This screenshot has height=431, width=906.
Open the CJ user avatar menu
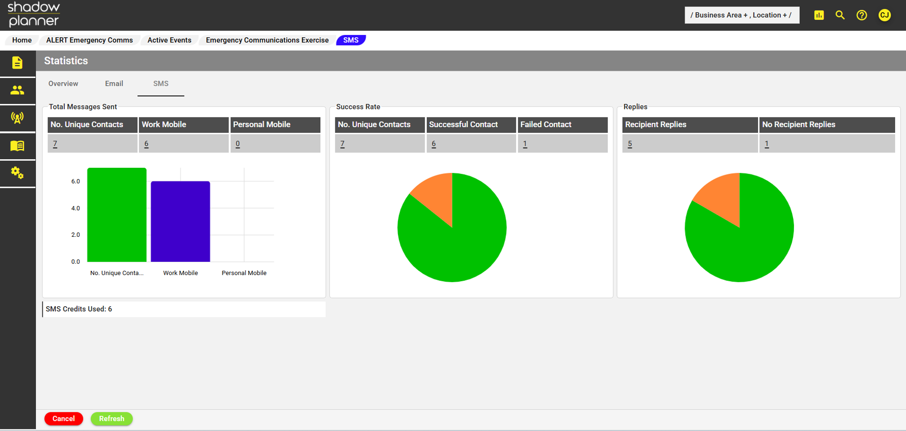coord(884,15)
